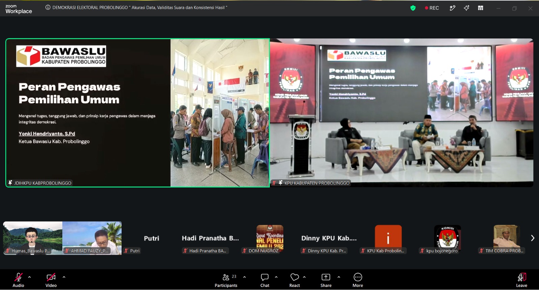Click the muted mic icon next to AHMAD FAUZY

[67, 251]
